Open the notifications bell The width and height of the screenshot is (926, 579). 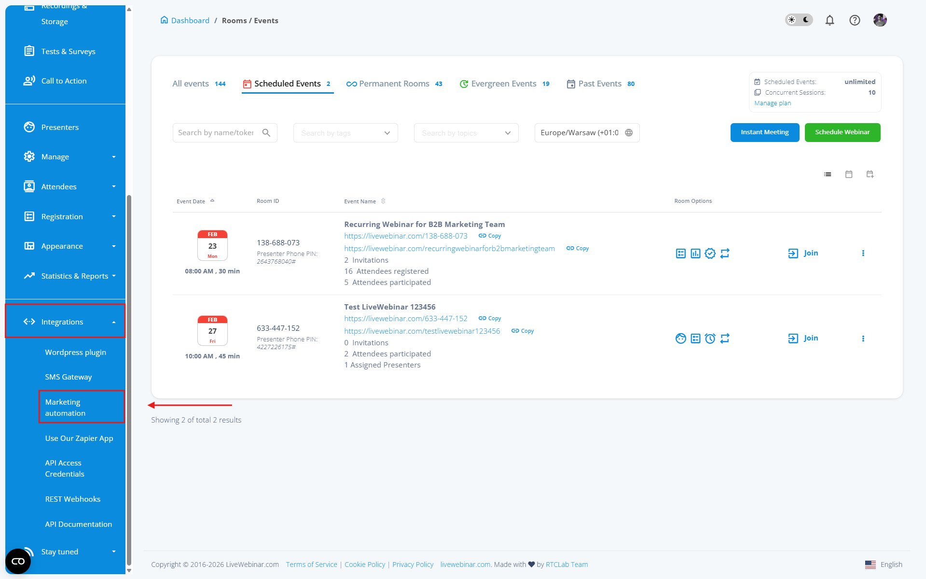coord(829,20)
